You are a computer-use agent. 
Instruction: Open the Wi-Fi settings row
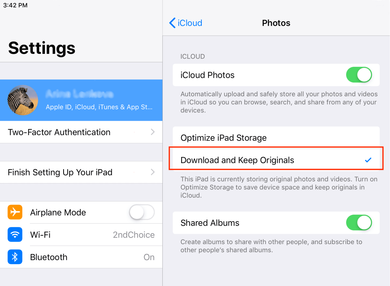[x=78, y=235]
